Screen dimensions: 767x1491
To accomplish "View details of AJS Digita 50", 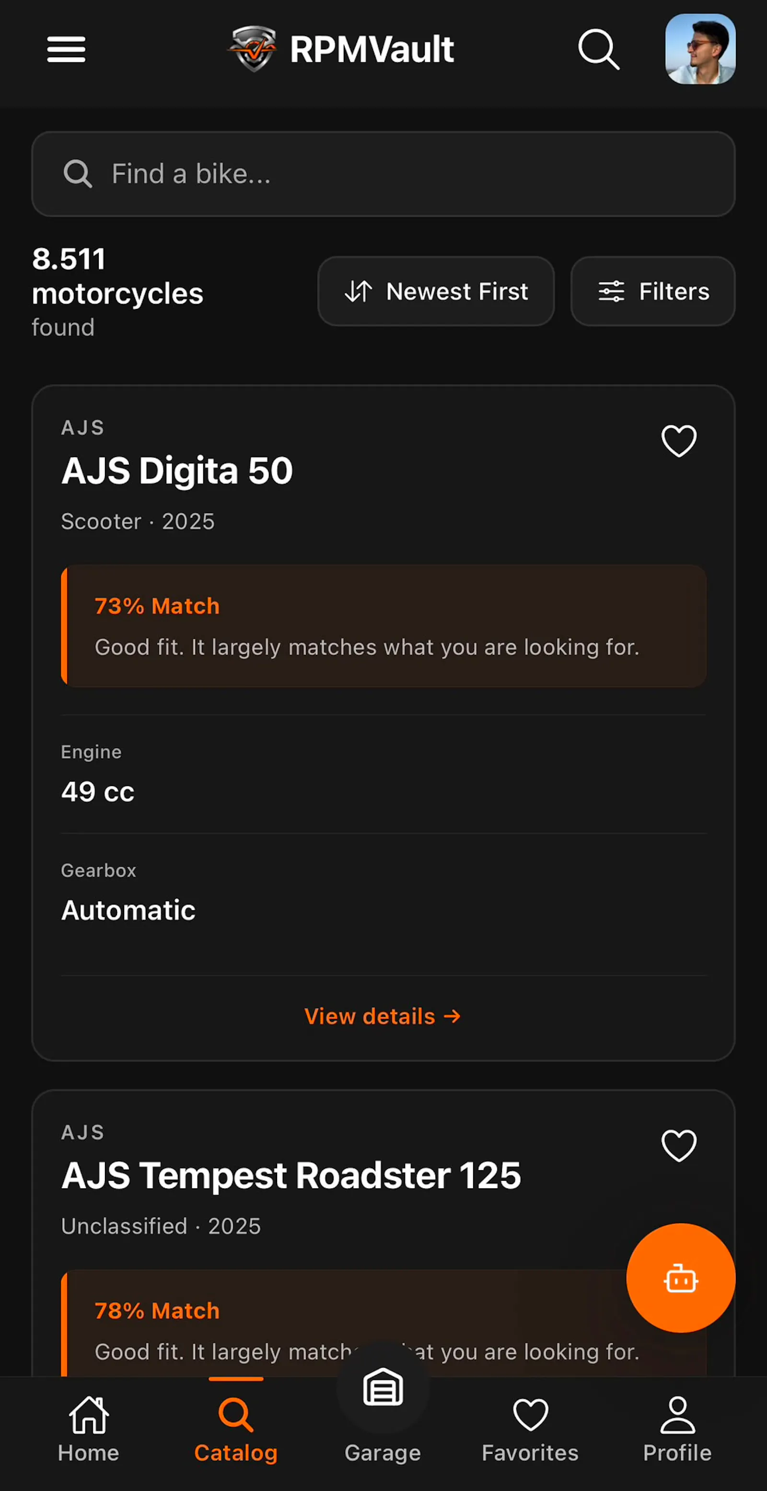I will click(383, 1016).
